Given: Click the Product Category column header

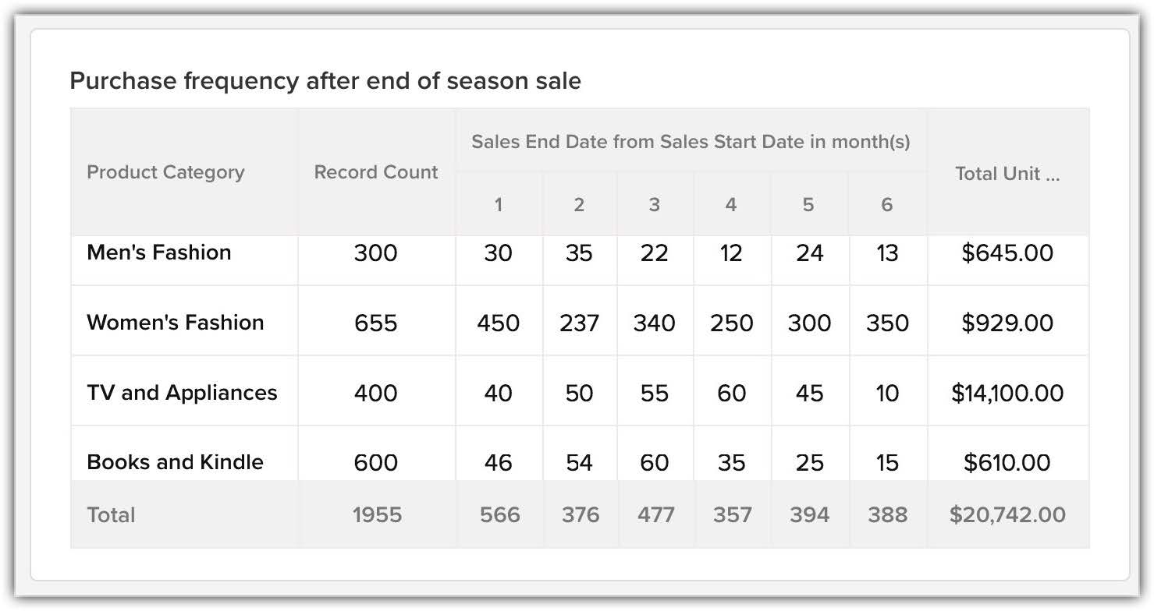Looking at the screenshot, I should 165,172.
